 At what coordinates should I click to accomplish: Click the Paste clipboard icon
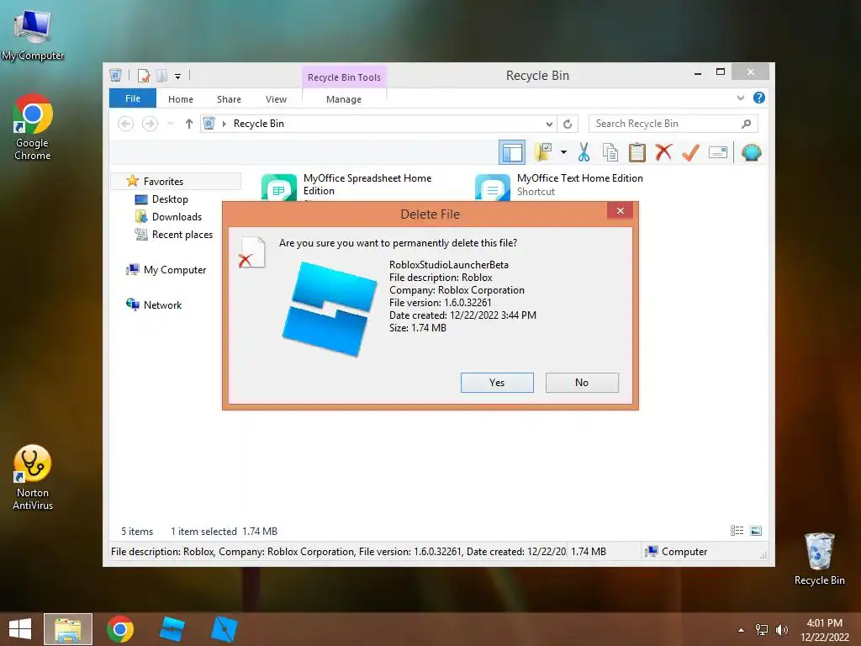[x=637, y=152]
